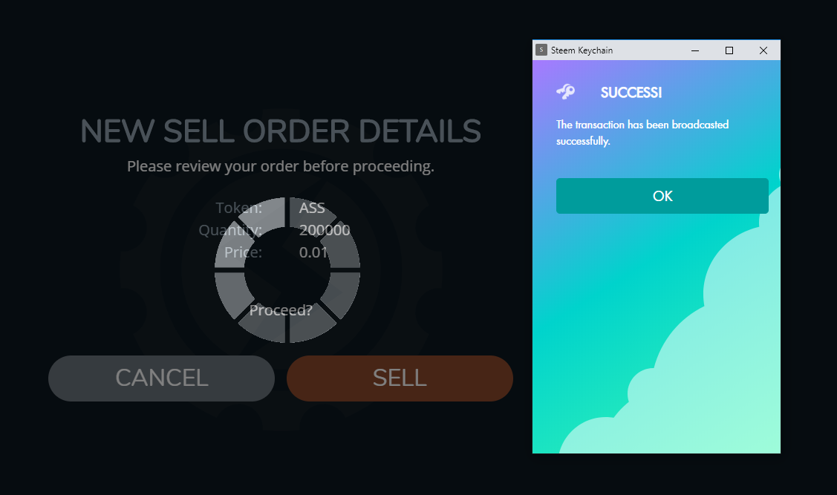Click the SELL button
837x495 pixels.
(400, 378)
